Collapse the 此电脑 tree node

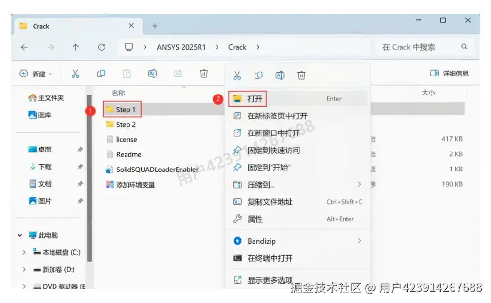coord(20,235)
